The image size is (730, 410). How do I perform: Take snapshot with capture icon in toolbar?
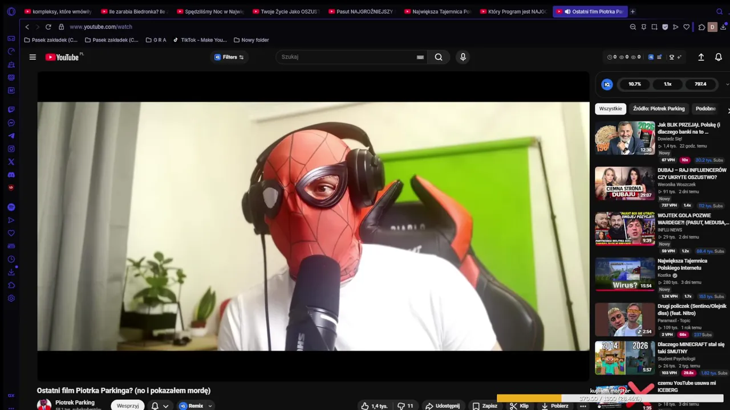(x=654, y=27)
